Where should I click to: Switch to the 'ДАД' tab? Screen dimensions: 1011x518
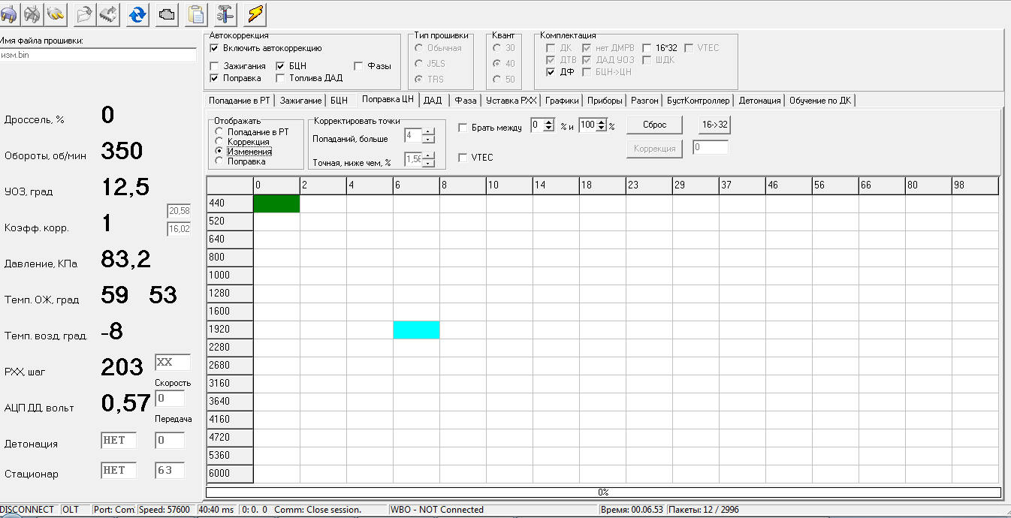(x=433, y=101)
